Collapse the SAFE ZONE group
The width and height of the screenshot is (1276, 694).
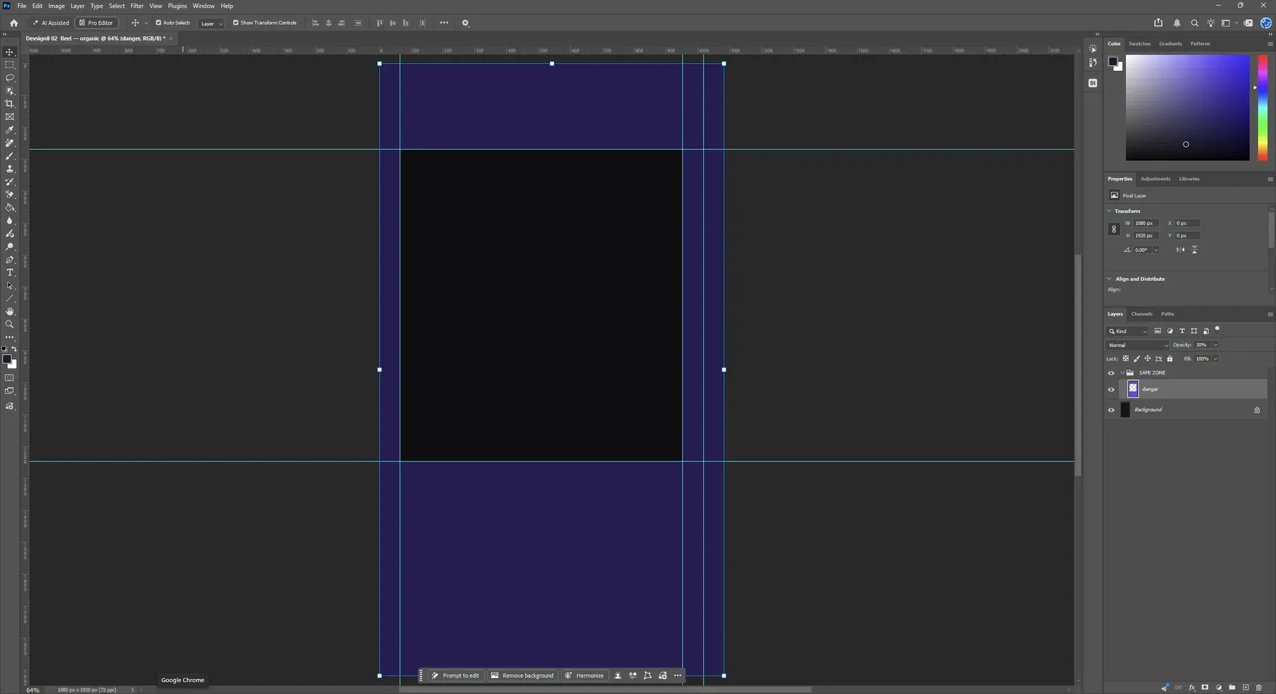tap(1122, 373)
